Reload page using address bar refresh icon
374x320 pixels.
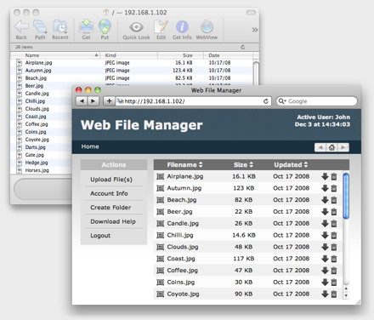266,101
